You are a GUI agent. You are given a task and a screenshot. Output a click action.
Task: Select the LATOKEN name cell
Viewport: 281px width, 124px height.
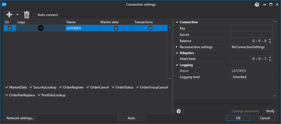click(82, 28)
